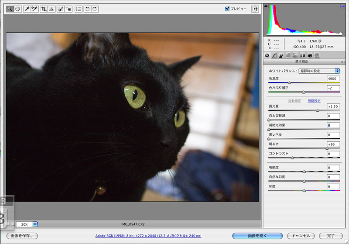
Task: Toggle full screen mode icon
Action: pos(255,9)
